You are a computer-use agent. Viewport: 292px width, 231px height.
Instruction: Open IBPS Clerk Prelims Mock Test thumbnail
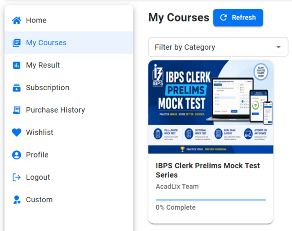(x=211, y=107)
